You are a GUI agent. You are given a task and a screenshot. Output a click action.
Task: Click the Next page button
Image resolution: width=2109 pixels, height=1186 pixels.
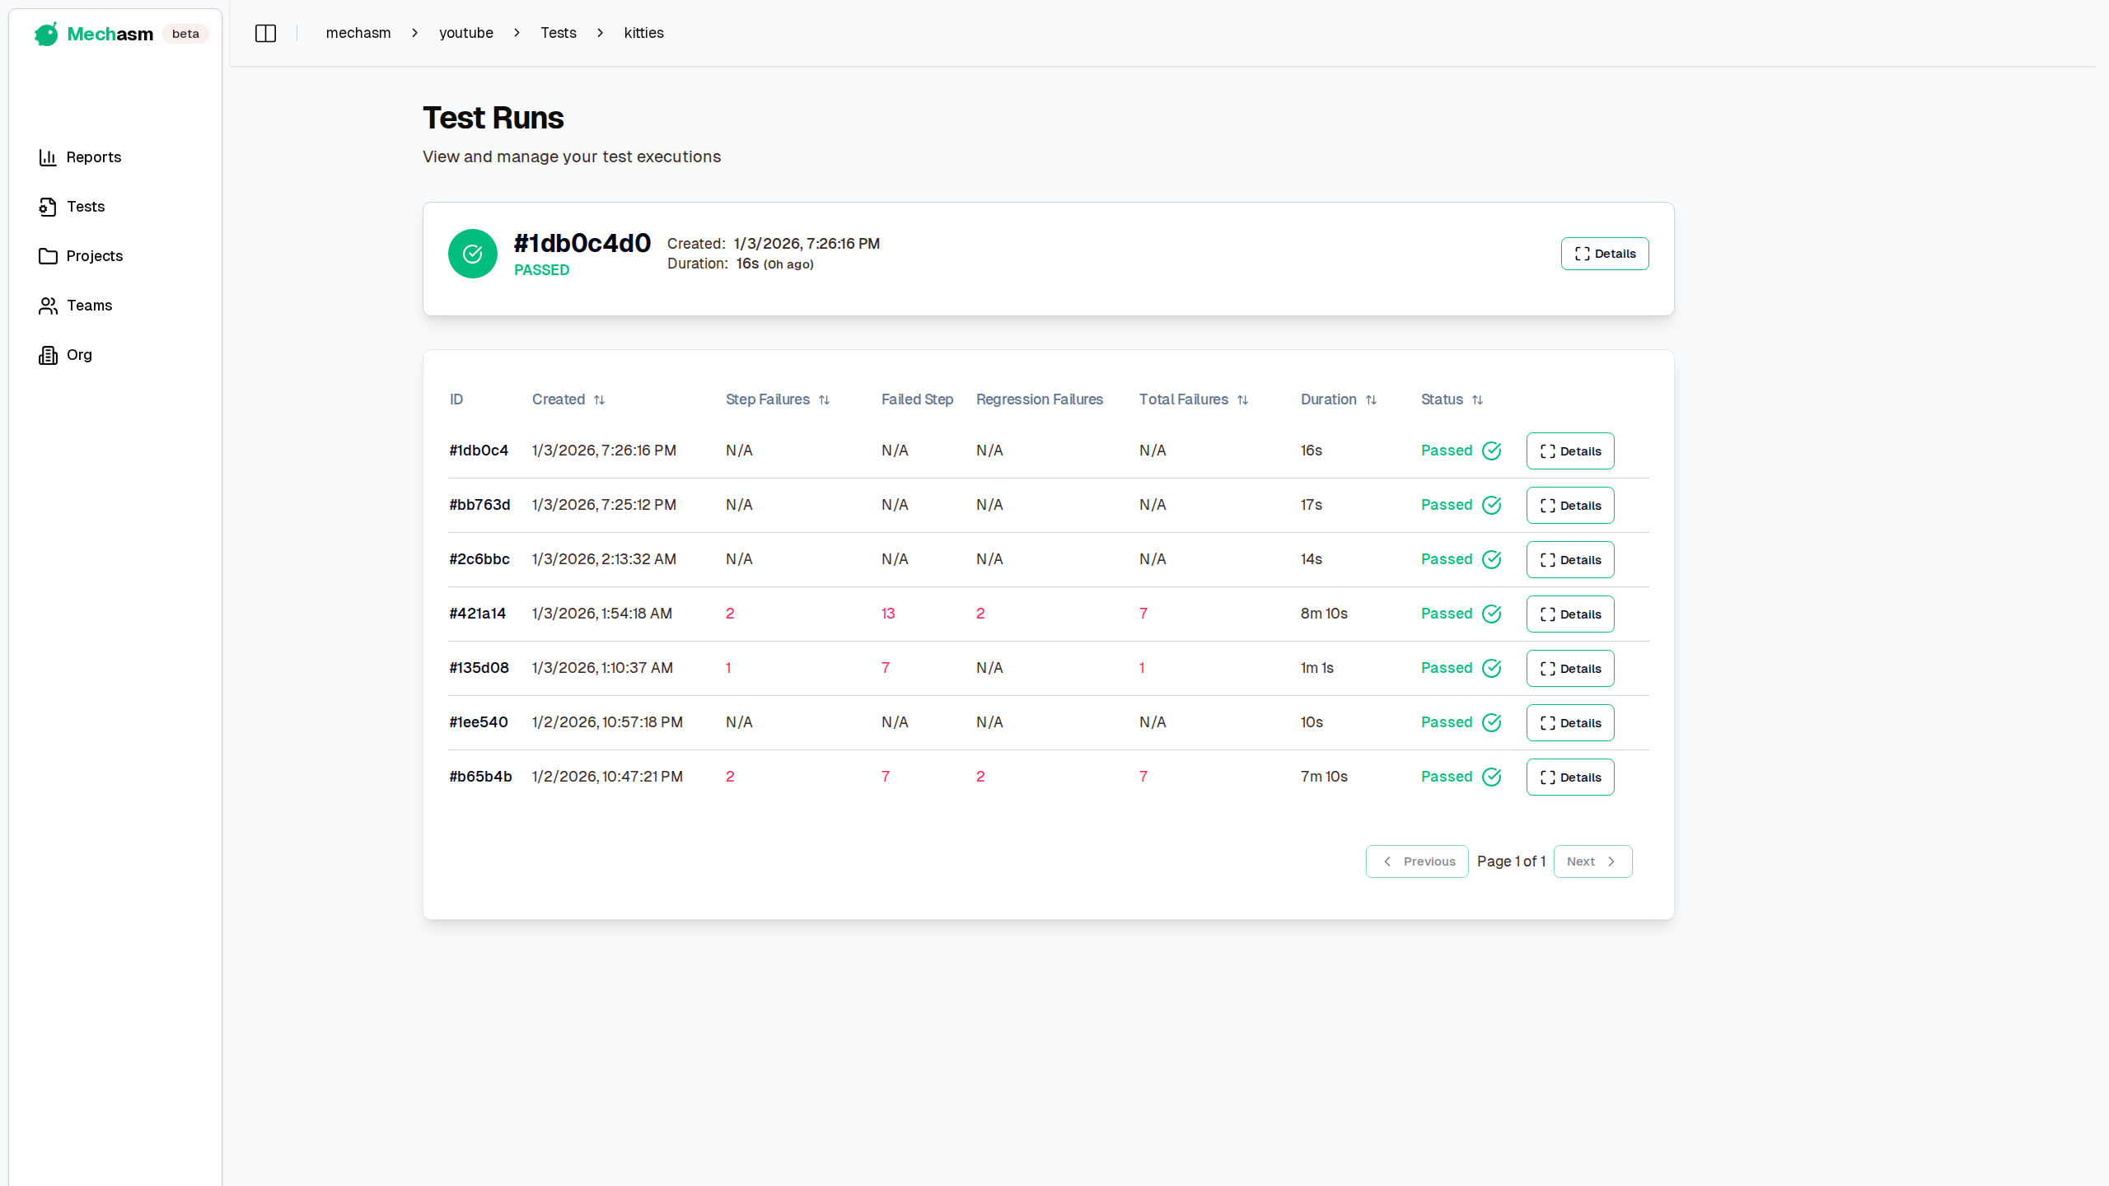point(1592,861)
